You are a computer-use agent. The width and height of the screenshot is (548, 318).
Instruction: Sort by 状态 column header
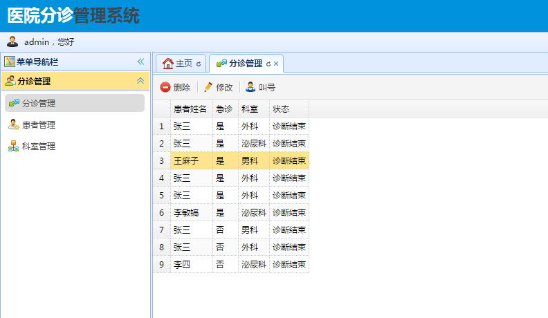[x=289, y=109]
